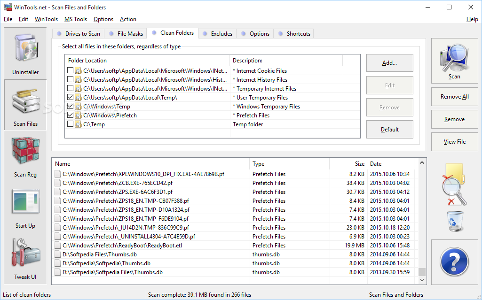This screenshot has height=300, width=482.
Task: Click the blue question mark help icon
Action: [454, 262]
